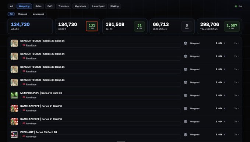Open the 191,508 Sales stat card
250x142 pixels.
[x=125, y=26]
